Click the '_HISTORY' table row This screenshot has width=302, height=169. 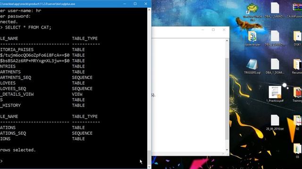pyautogui.click(x=42, y=105)
